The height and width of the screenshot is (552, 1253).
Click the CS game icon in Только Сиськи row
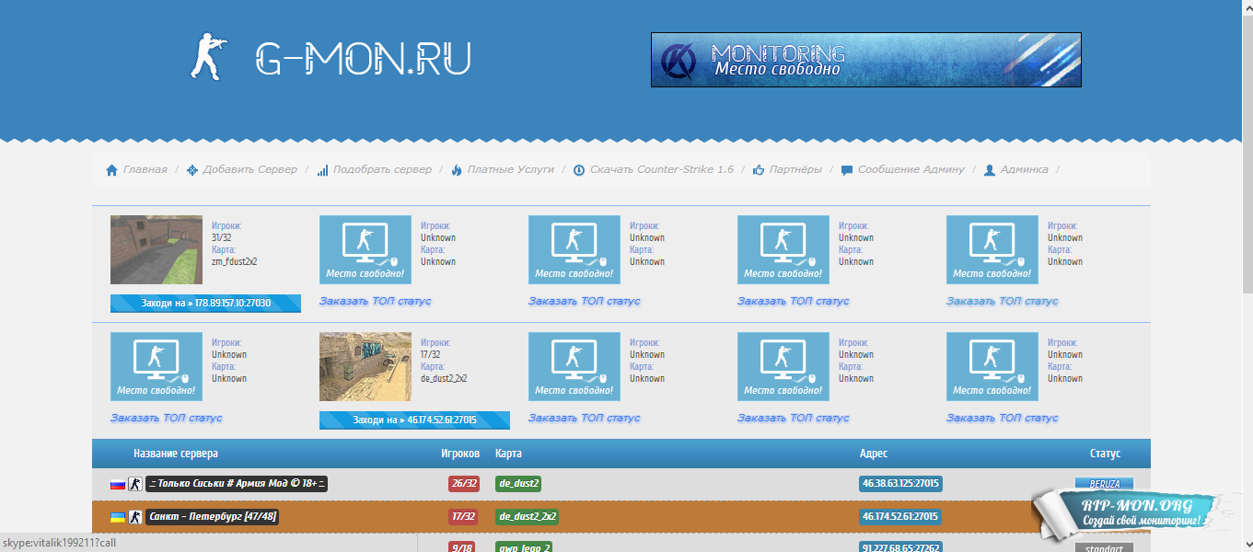[135, 484]
